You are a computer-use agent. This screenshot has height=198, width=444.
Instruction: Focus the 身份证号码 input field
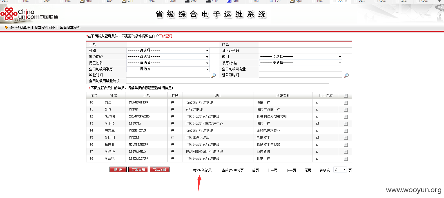coord(301,50)
